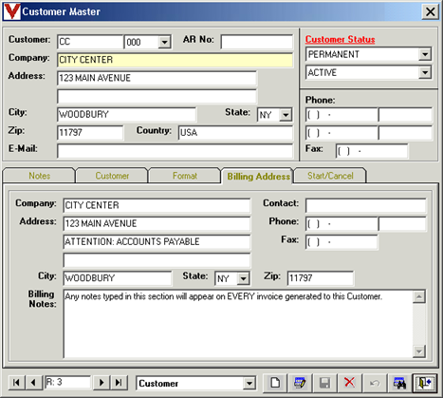The width and height of the screenshot is (443, 398).
Task: Click the binoculars find icon
Action: pos(399,383)
